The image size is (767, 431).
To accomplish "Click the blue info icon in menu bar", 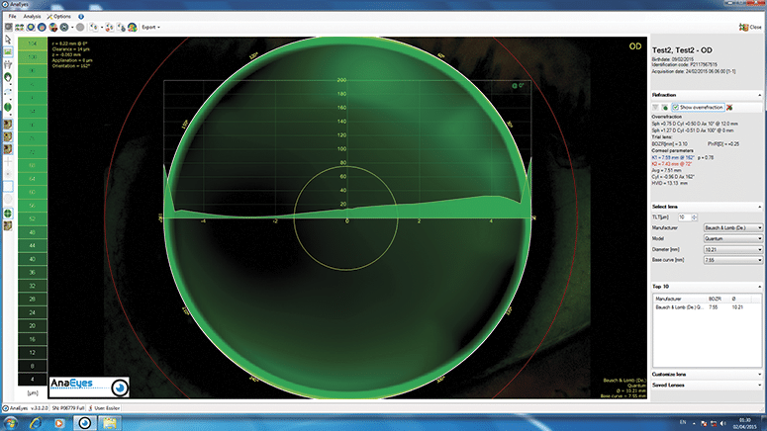I will [80, 17].
